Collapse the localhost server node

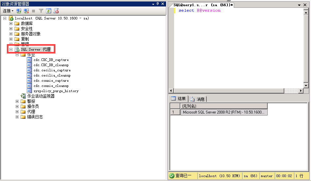tap(5, 18)
